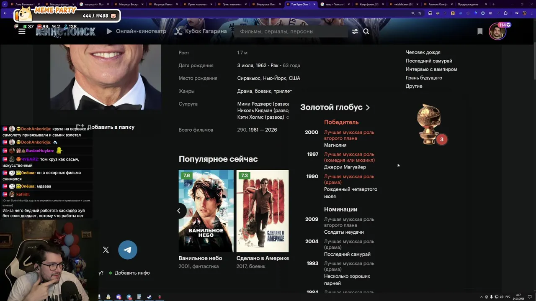Screen dimensions: 536x301
Task: Click the Добавить инфо link
Action: [132, 273]
